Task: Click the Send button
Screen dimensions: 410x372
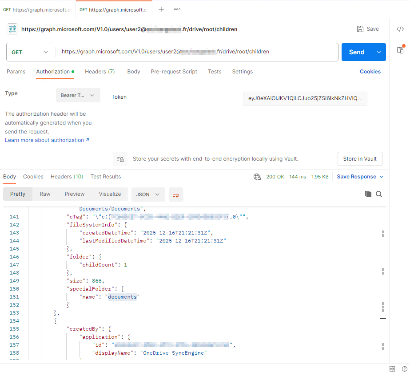Action: (x=356, y=52)
